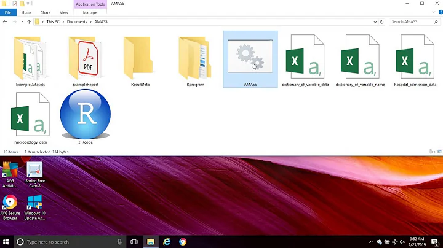Screen dimensions: 443x248
Task: Open the ResultData folder
Action: pyautogui.click(x=140, y=61)
